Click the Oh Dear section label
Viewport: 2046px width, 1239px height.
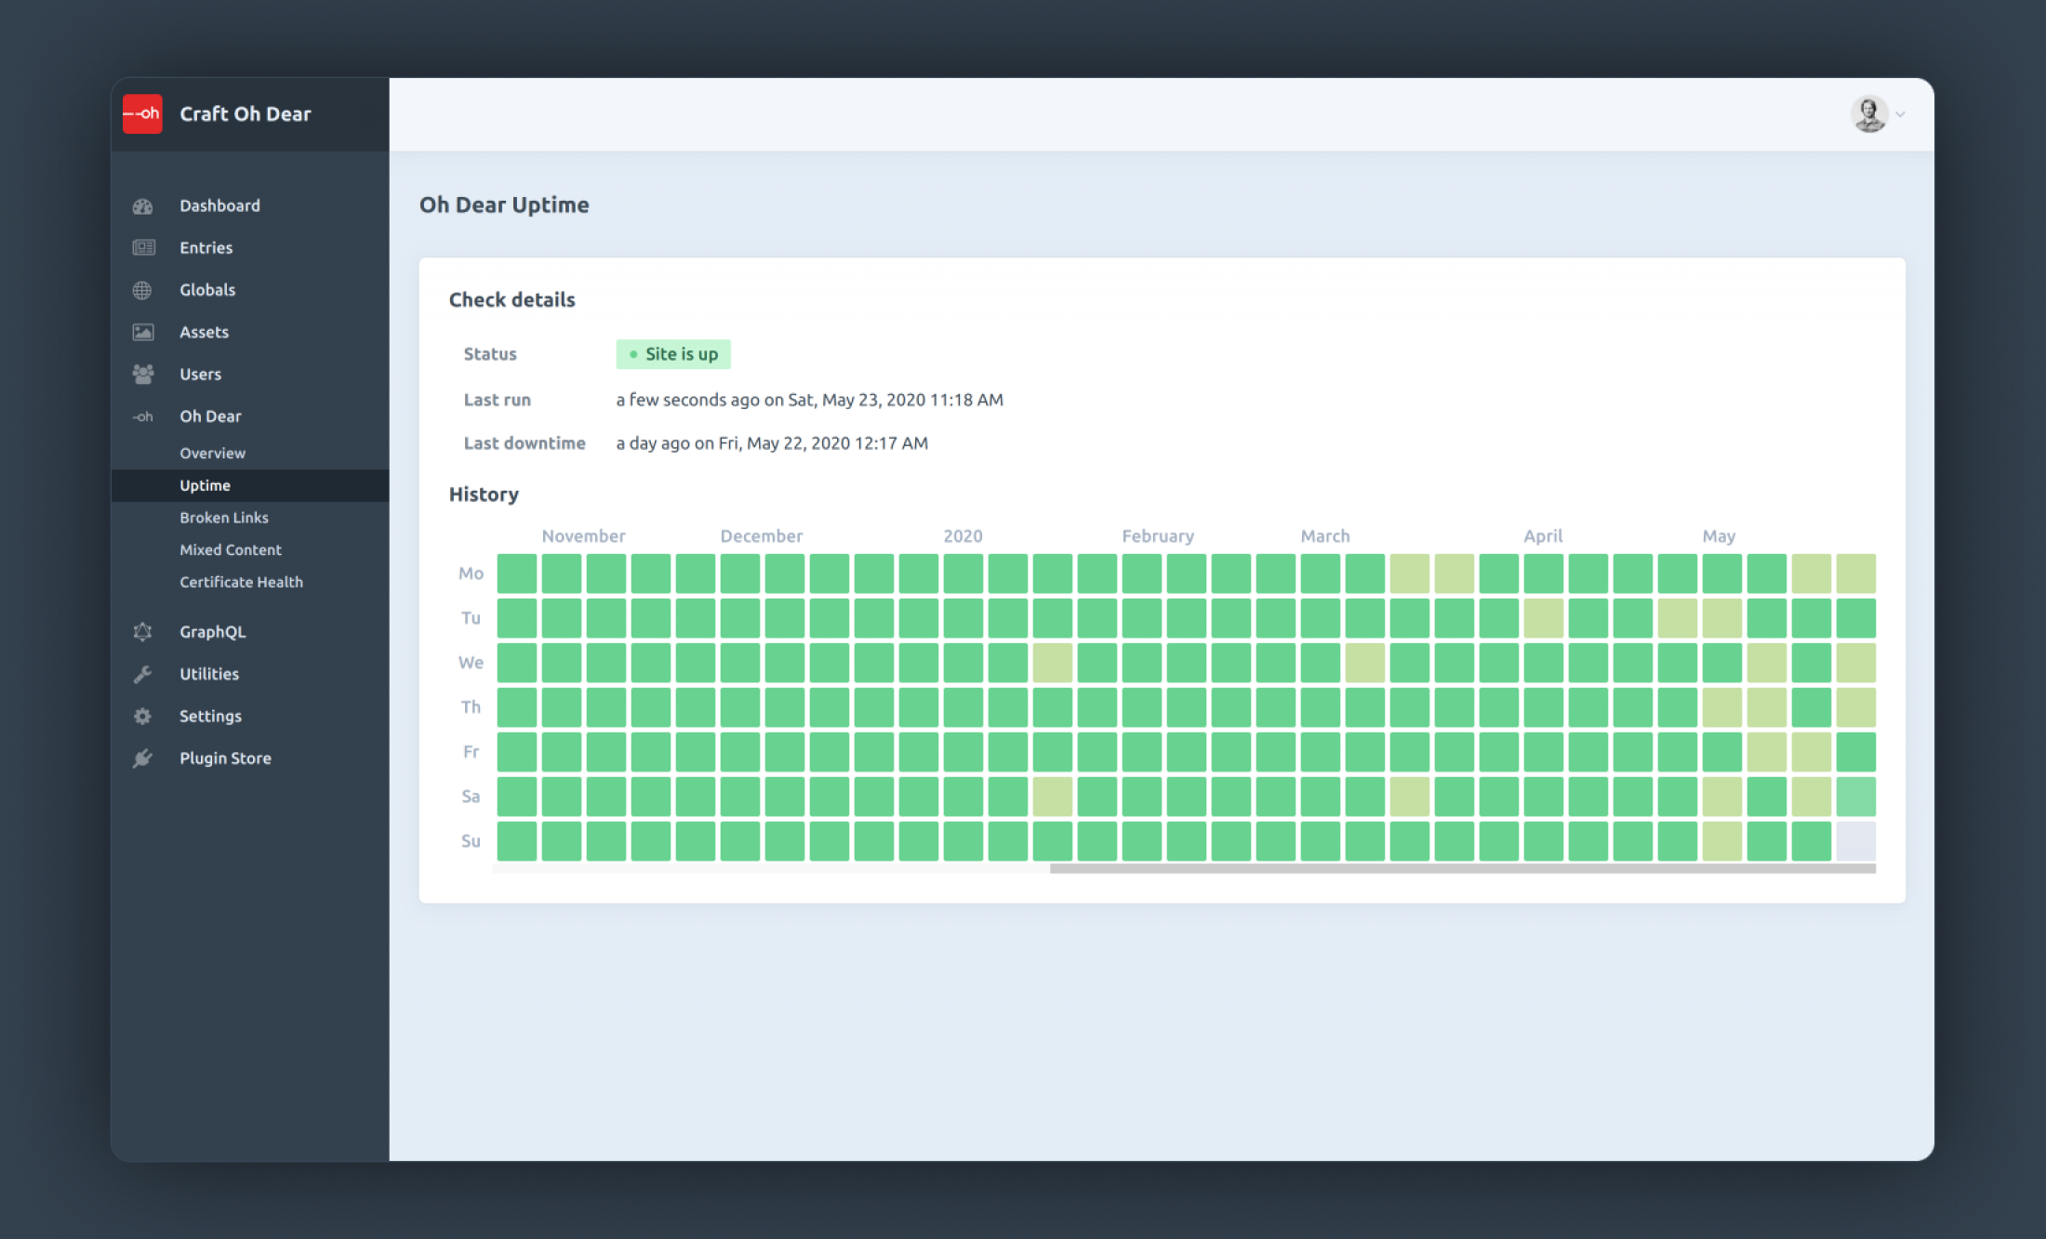click(209, 415)
